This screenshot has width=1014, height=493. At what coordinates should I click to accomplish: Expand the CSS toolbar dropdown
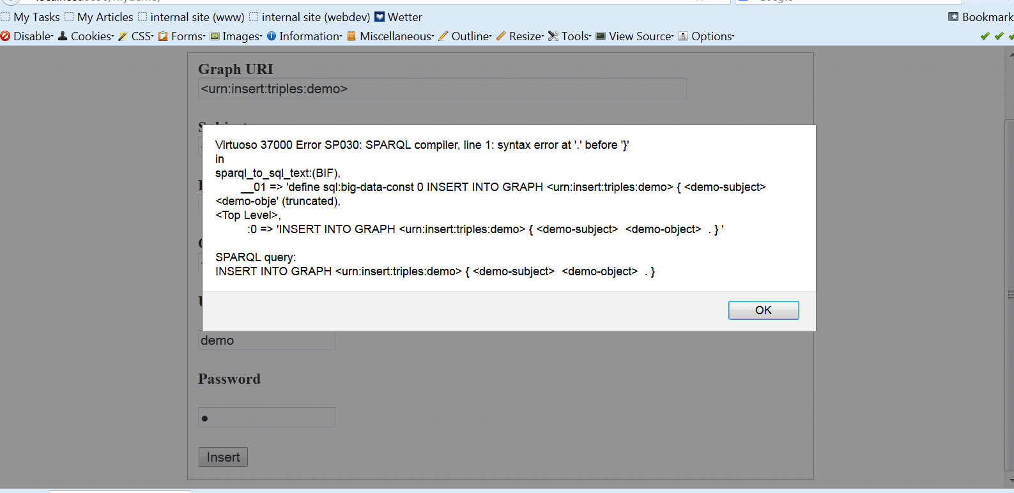point(135,36)
